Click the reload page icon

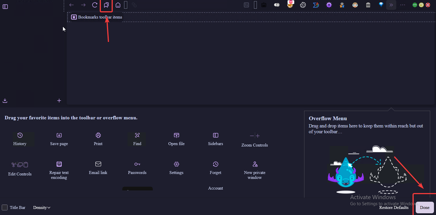pyautogui.click(x=95, y=5)
